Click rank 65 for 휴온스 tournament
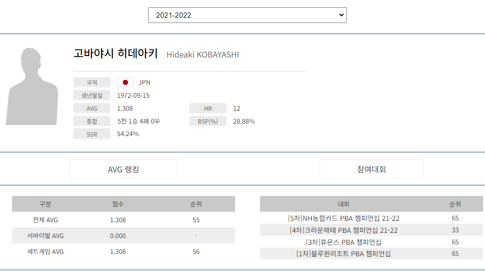 (455, 242)
